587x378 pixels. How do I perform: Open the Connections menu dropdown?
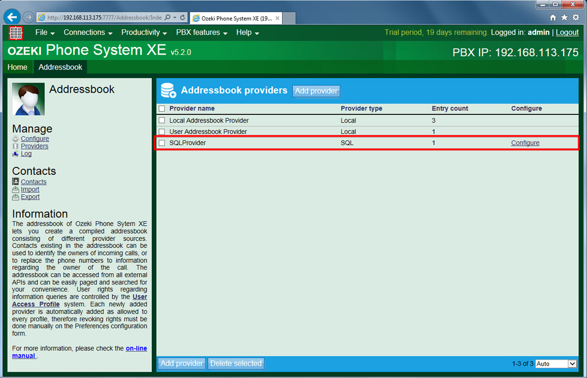(x=88, y=32)
